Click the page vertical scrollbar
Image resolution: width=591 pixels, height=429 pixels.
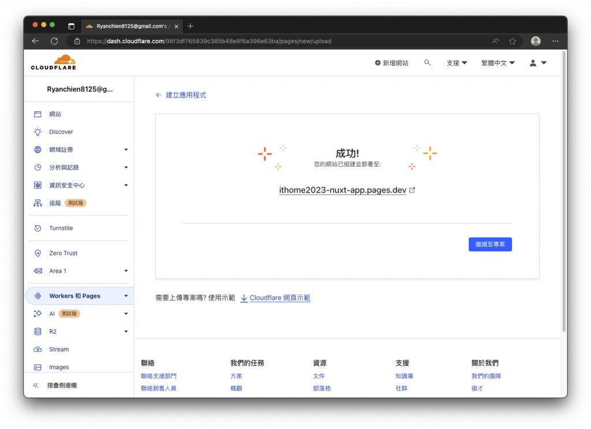click(x=564, y=192)
